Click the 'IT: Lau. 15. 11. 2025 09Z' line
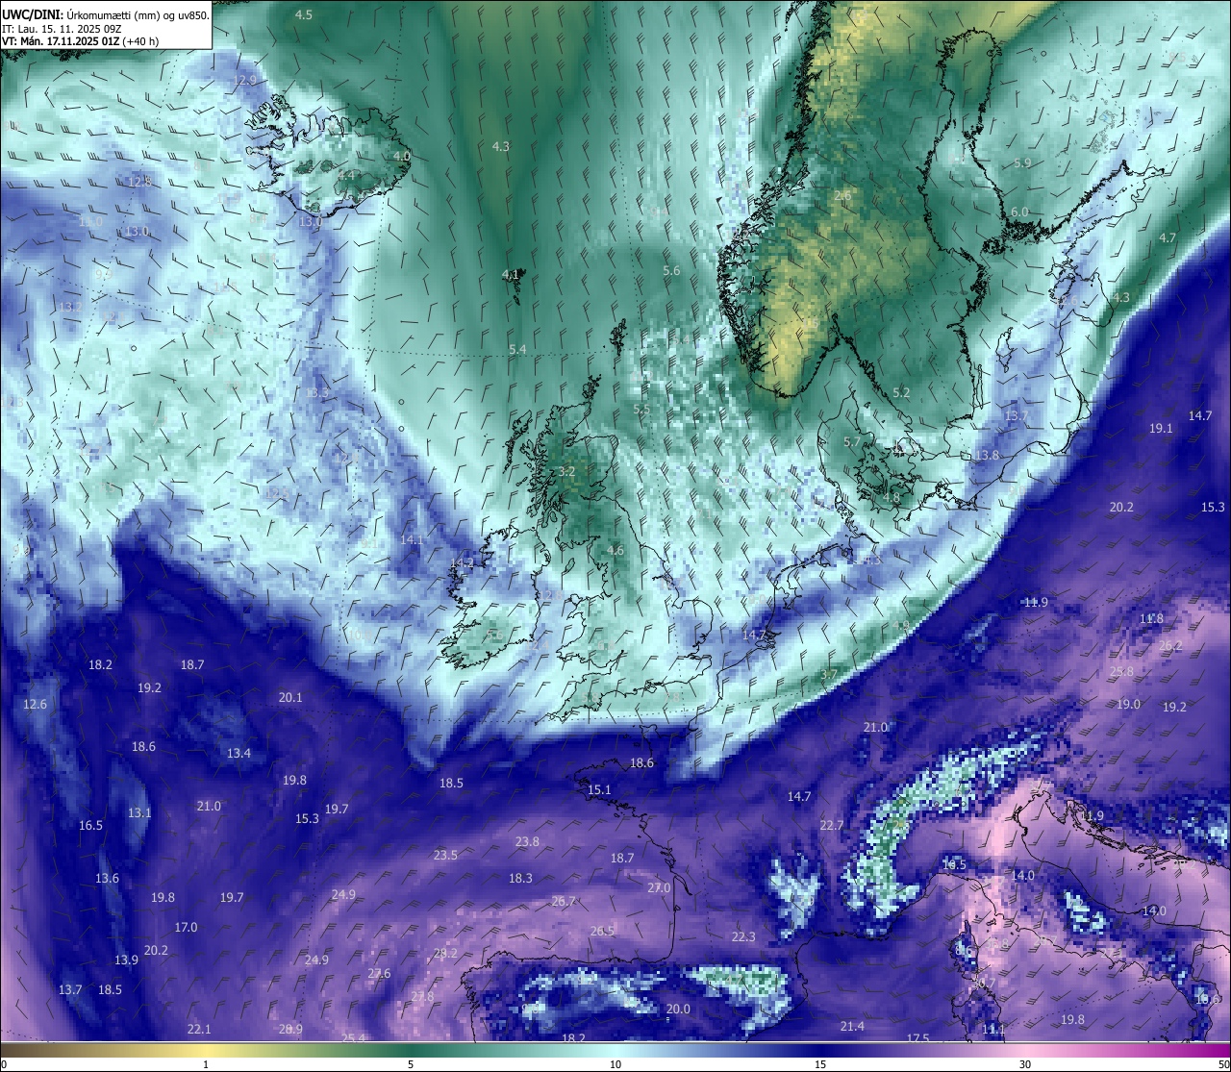This screenshot has height=1072, width=1231. (x=62, y=29)
